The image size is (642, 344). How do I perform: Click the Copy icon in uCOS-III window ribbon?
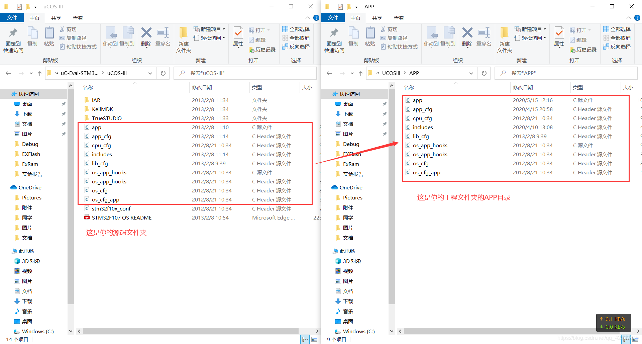coord(32,36)
